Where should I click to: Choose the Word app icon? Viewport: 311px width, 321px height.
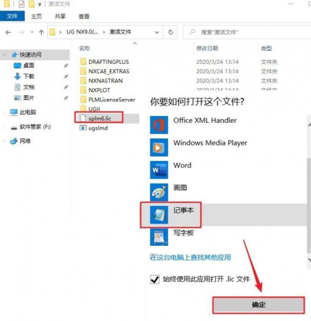point(159,170)
